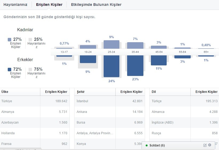Screen dimensions: 219x150
Task: Select the men 25-34 bar showing 24%
Action: click(111, 66)
